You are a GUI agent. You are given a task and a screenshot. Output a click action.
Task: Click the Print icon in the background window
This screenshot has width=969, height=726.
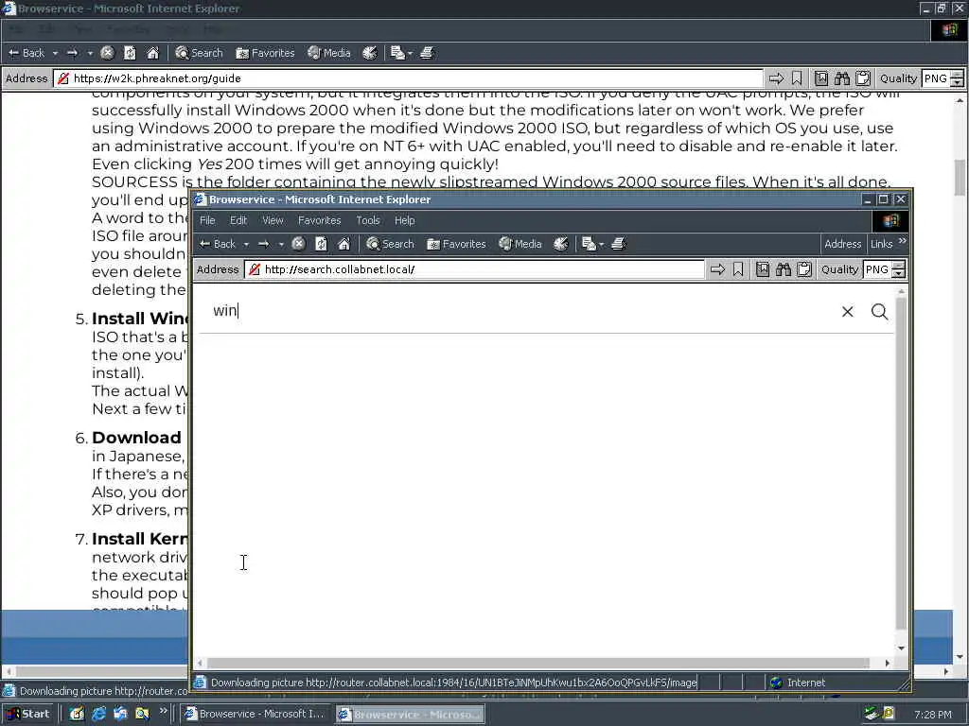[x=427, y=53]
